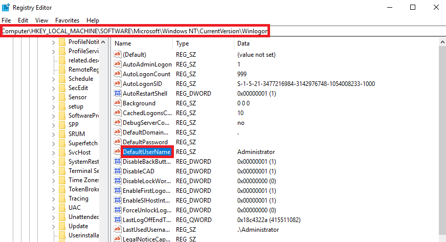
Task: Click the folder icon for Superfetch
Action: [61, 143]
